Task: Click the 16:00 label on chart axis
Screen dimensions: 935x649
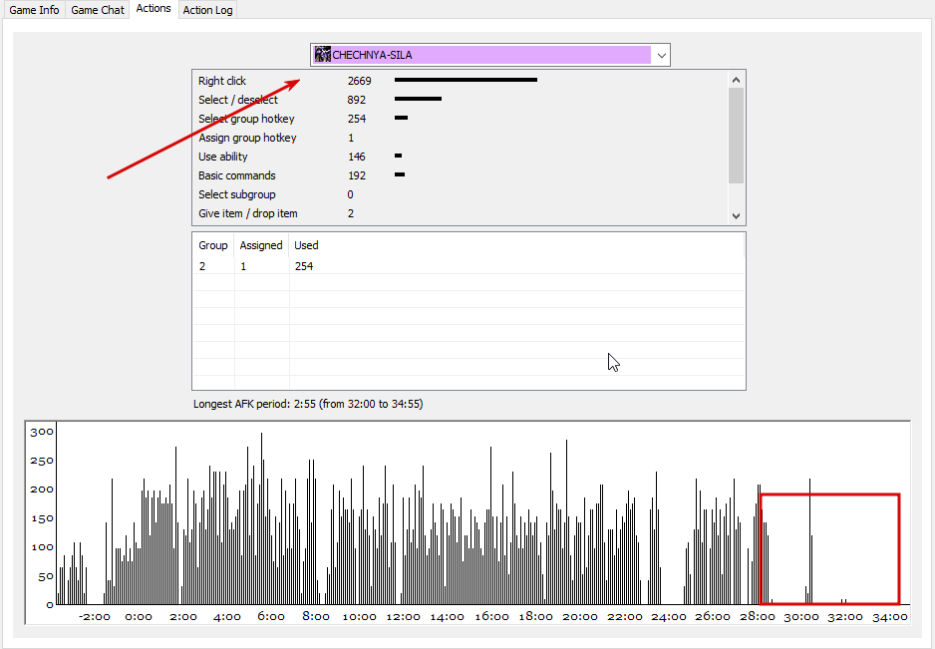Action: pyautogui.click(x=491, y=617)
